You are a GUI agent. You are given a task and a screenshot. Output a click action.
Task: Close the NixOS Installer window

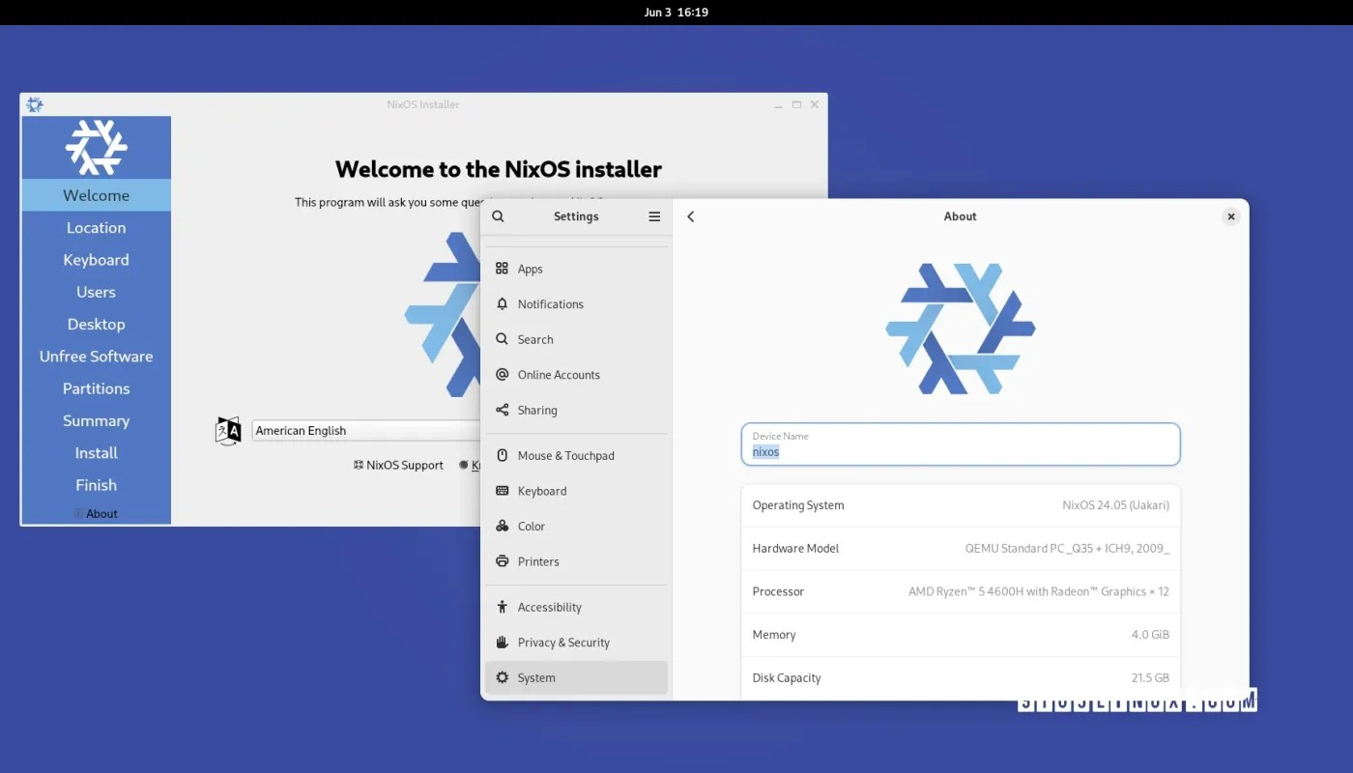[815, 104]
